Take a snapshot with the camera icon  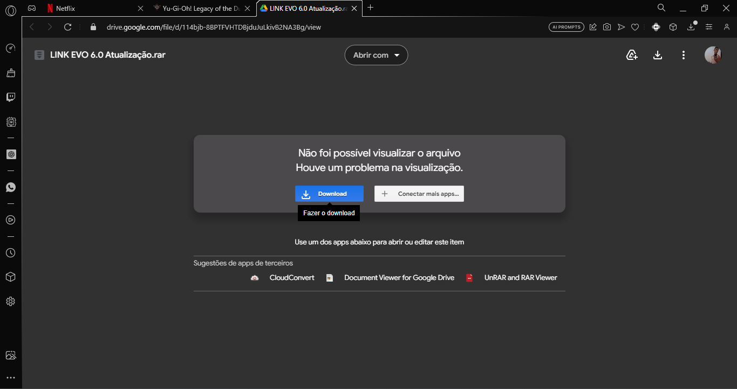(x=607, y=27)
